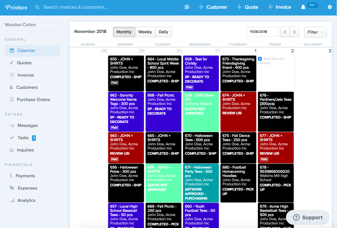Open the Support chat button
This screenshot has height=228, width=337.
click(x=308, y=217)
